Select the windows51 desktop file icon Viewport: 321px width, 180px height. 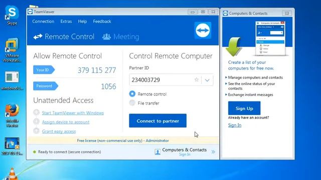point(12,80)
